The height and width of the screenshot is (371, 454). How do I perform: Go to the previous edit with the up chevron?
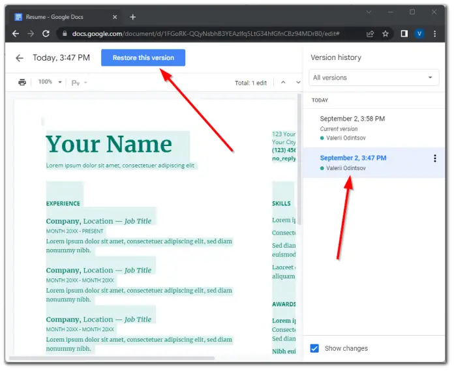coord(283,82)
